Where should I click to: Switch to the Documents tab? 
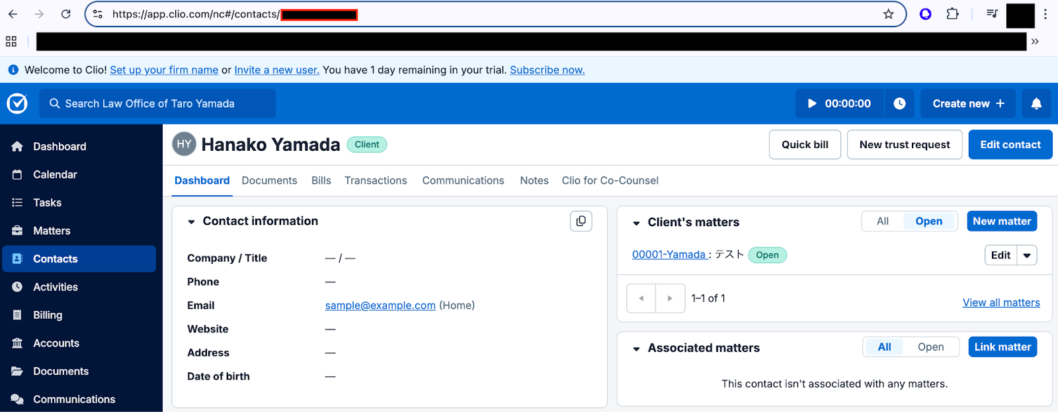point(269,181)
